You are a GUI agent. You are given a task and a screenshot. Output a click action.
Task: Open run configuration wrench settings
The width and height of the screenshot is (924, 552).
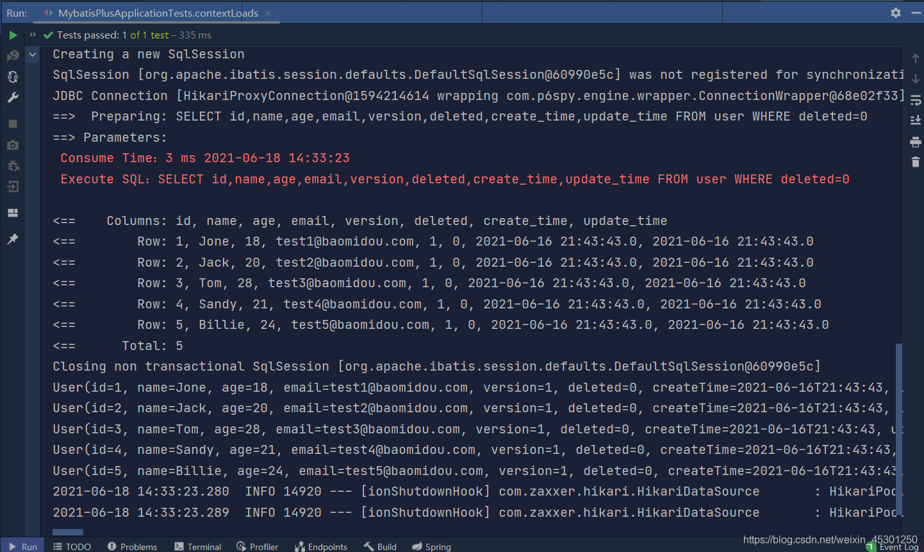(13, 97)
